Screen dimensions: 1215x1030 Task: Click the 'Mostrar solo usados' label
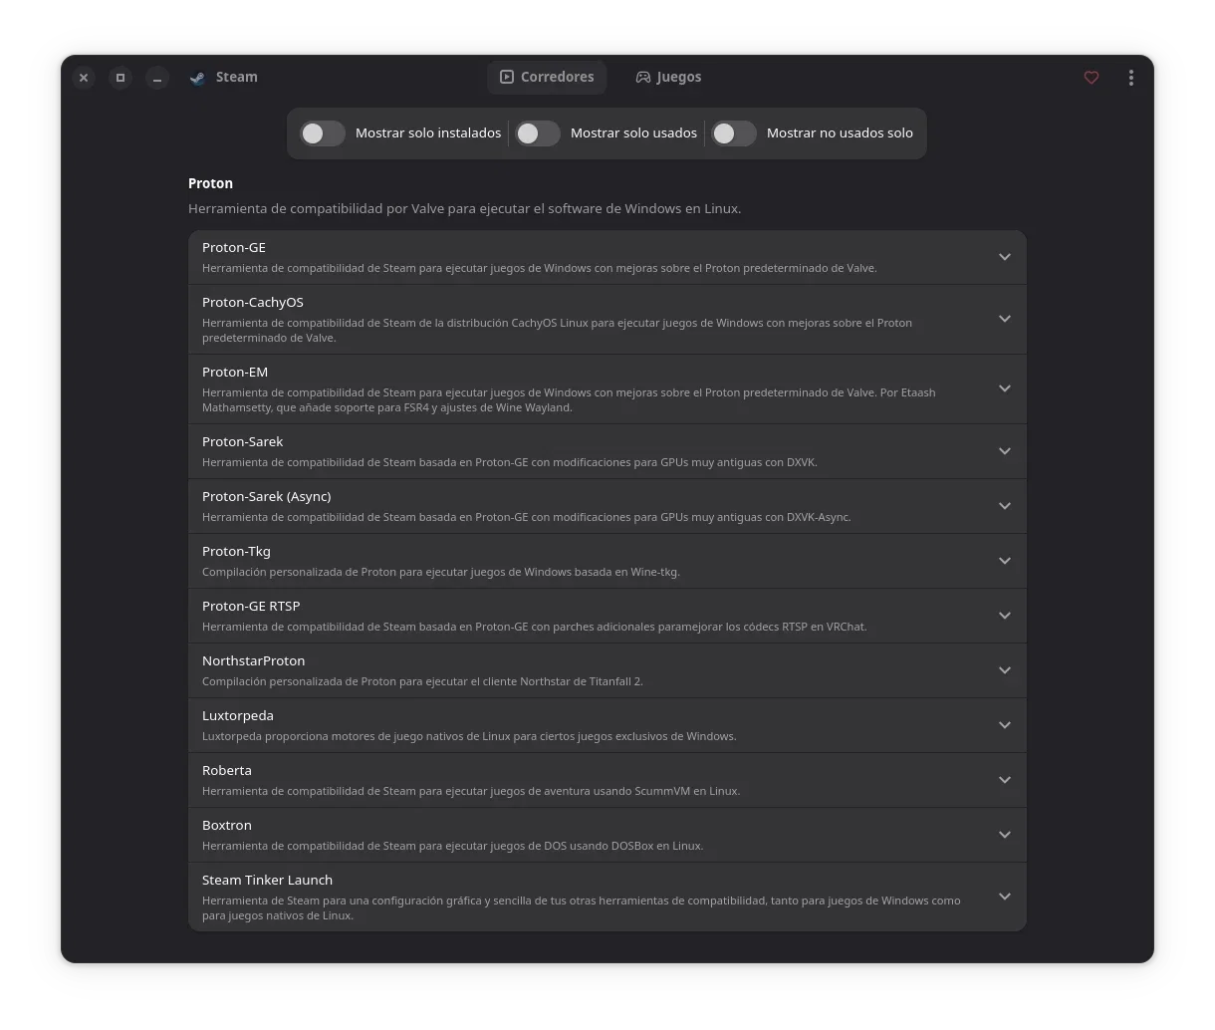tap(633, 133)
